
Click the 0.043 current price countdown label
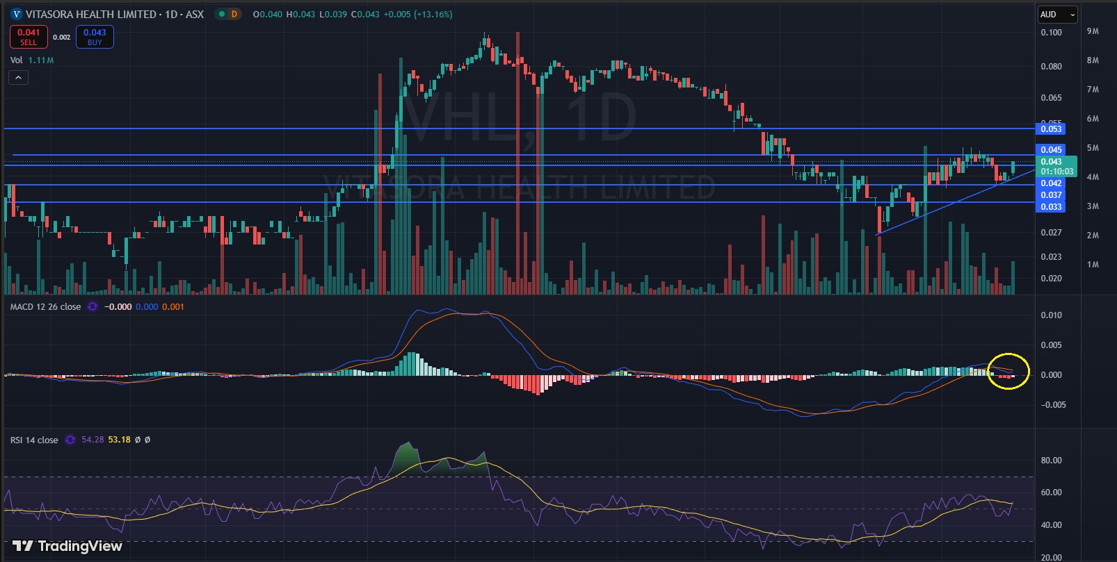[1056, 166]
